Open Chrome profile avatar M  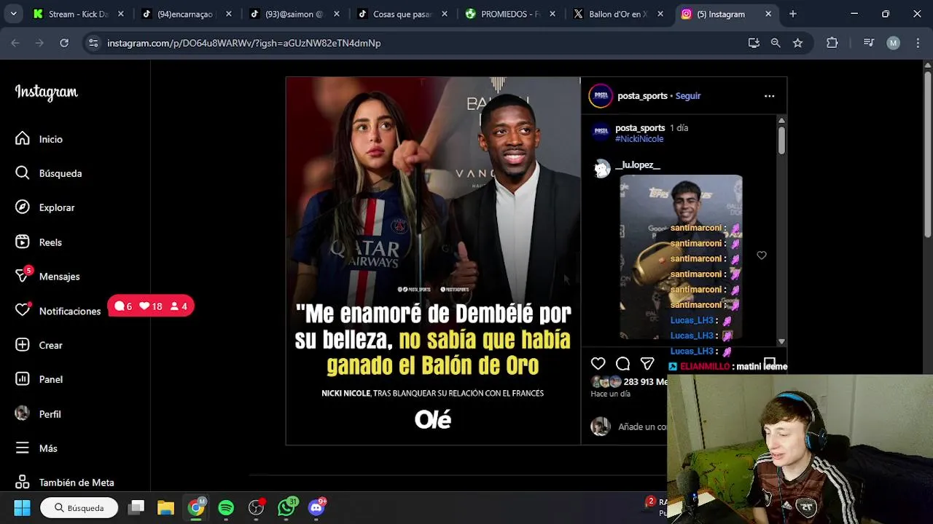[894, 43]
